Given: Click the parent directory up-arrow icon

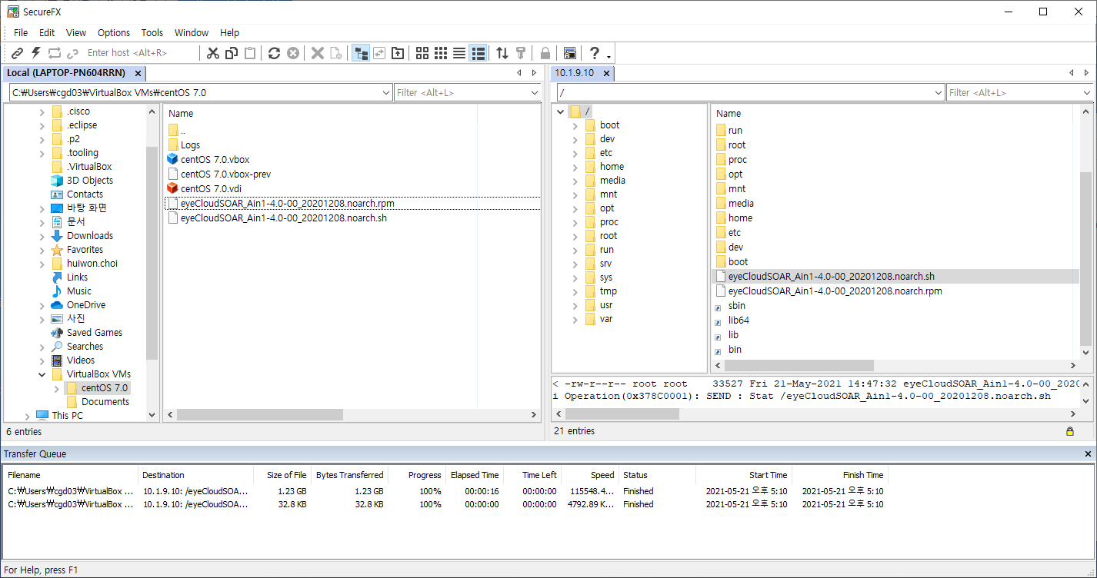Looking at the screenshot, I should coord(398,53).
